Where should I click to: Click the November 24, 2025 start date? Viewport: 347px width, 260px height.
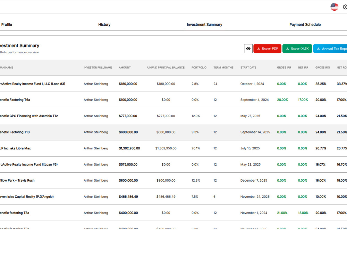point(255,197)
